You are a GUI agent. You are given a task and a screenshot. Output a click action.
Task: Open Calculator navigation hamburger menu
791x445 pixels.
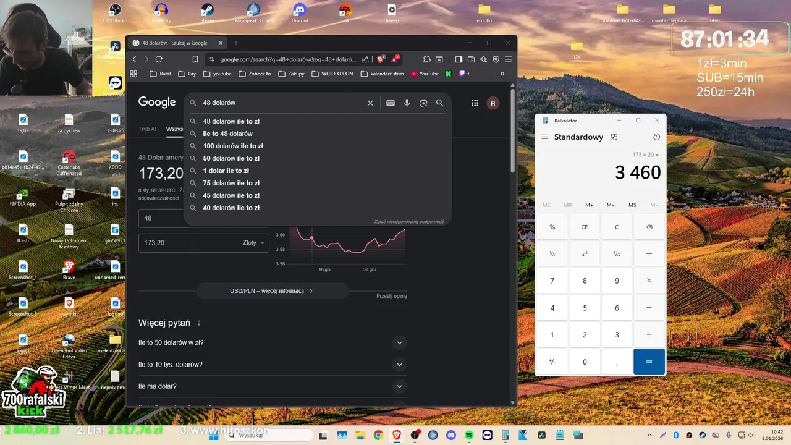coord(544,137)
